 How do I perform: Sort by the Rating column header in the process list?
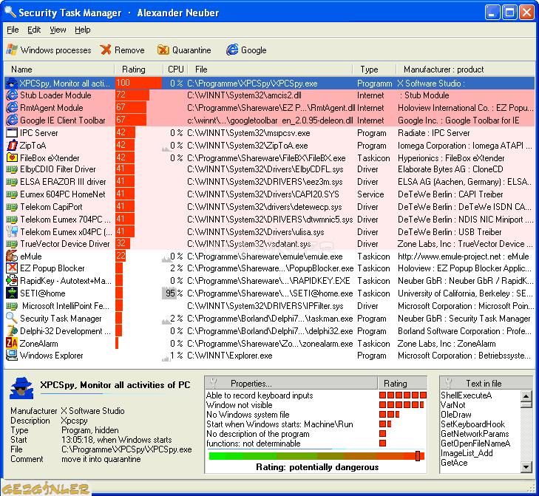tap(138, 69)
